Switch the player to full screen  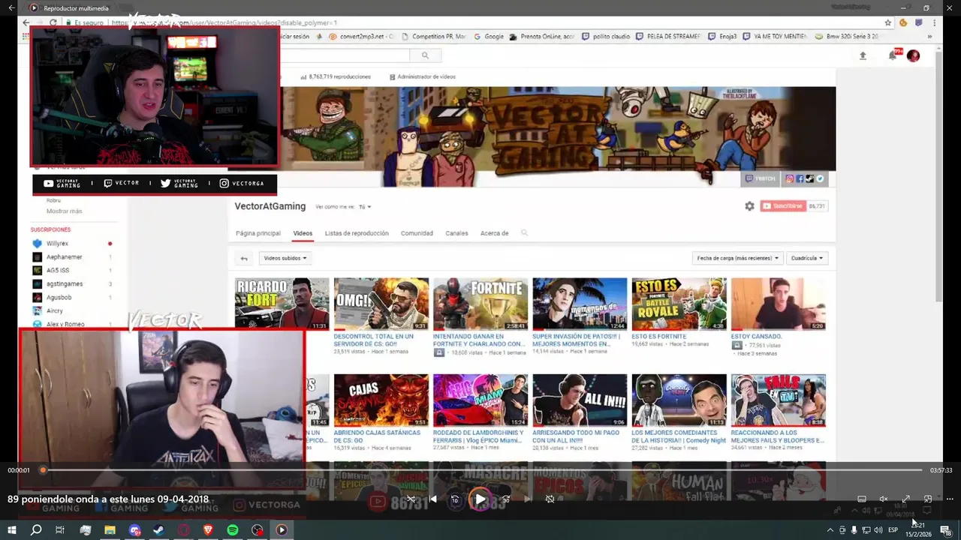(906, 499)
